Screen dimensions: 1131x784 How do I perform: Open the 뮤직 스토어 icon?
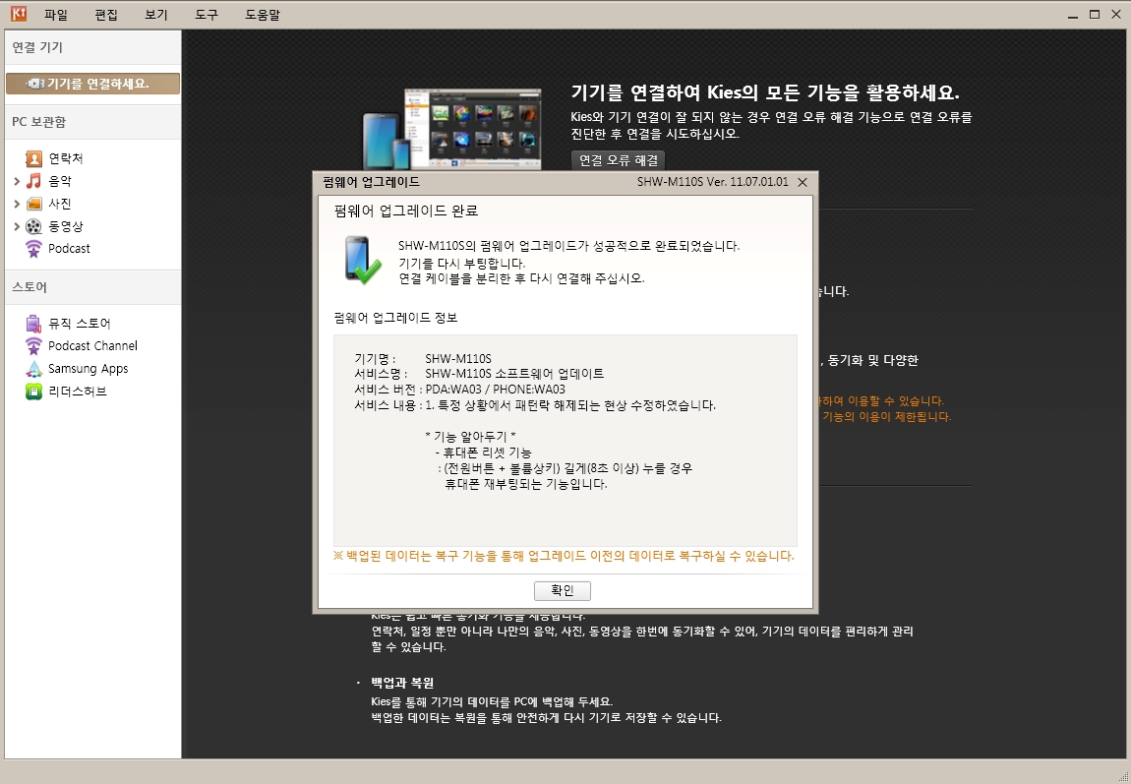(34, 324)
